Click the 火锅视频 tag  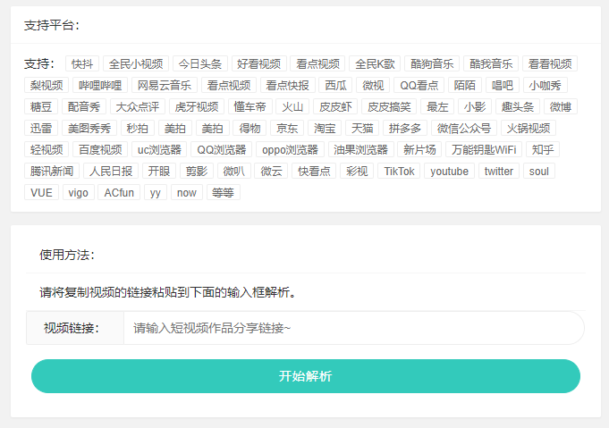[529, 128]
